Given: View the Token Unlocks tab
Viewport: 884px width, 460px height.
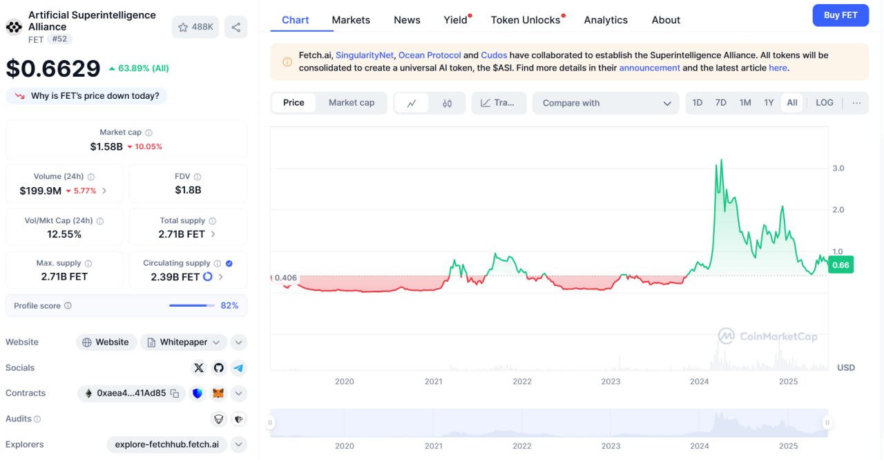Looking at the screenshot, I should point(526,20).
